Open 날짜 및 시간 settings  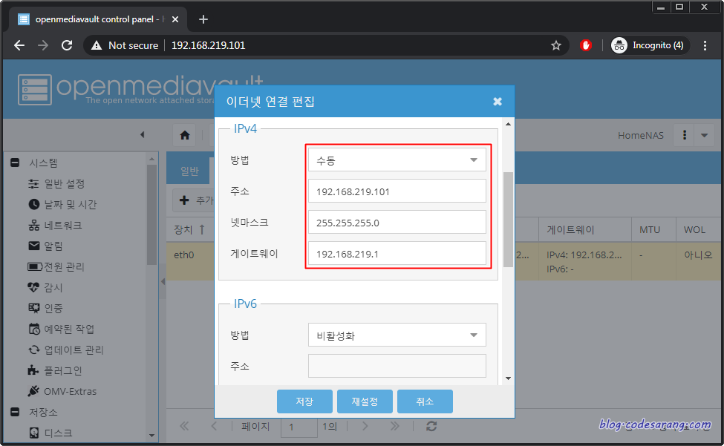71,204
